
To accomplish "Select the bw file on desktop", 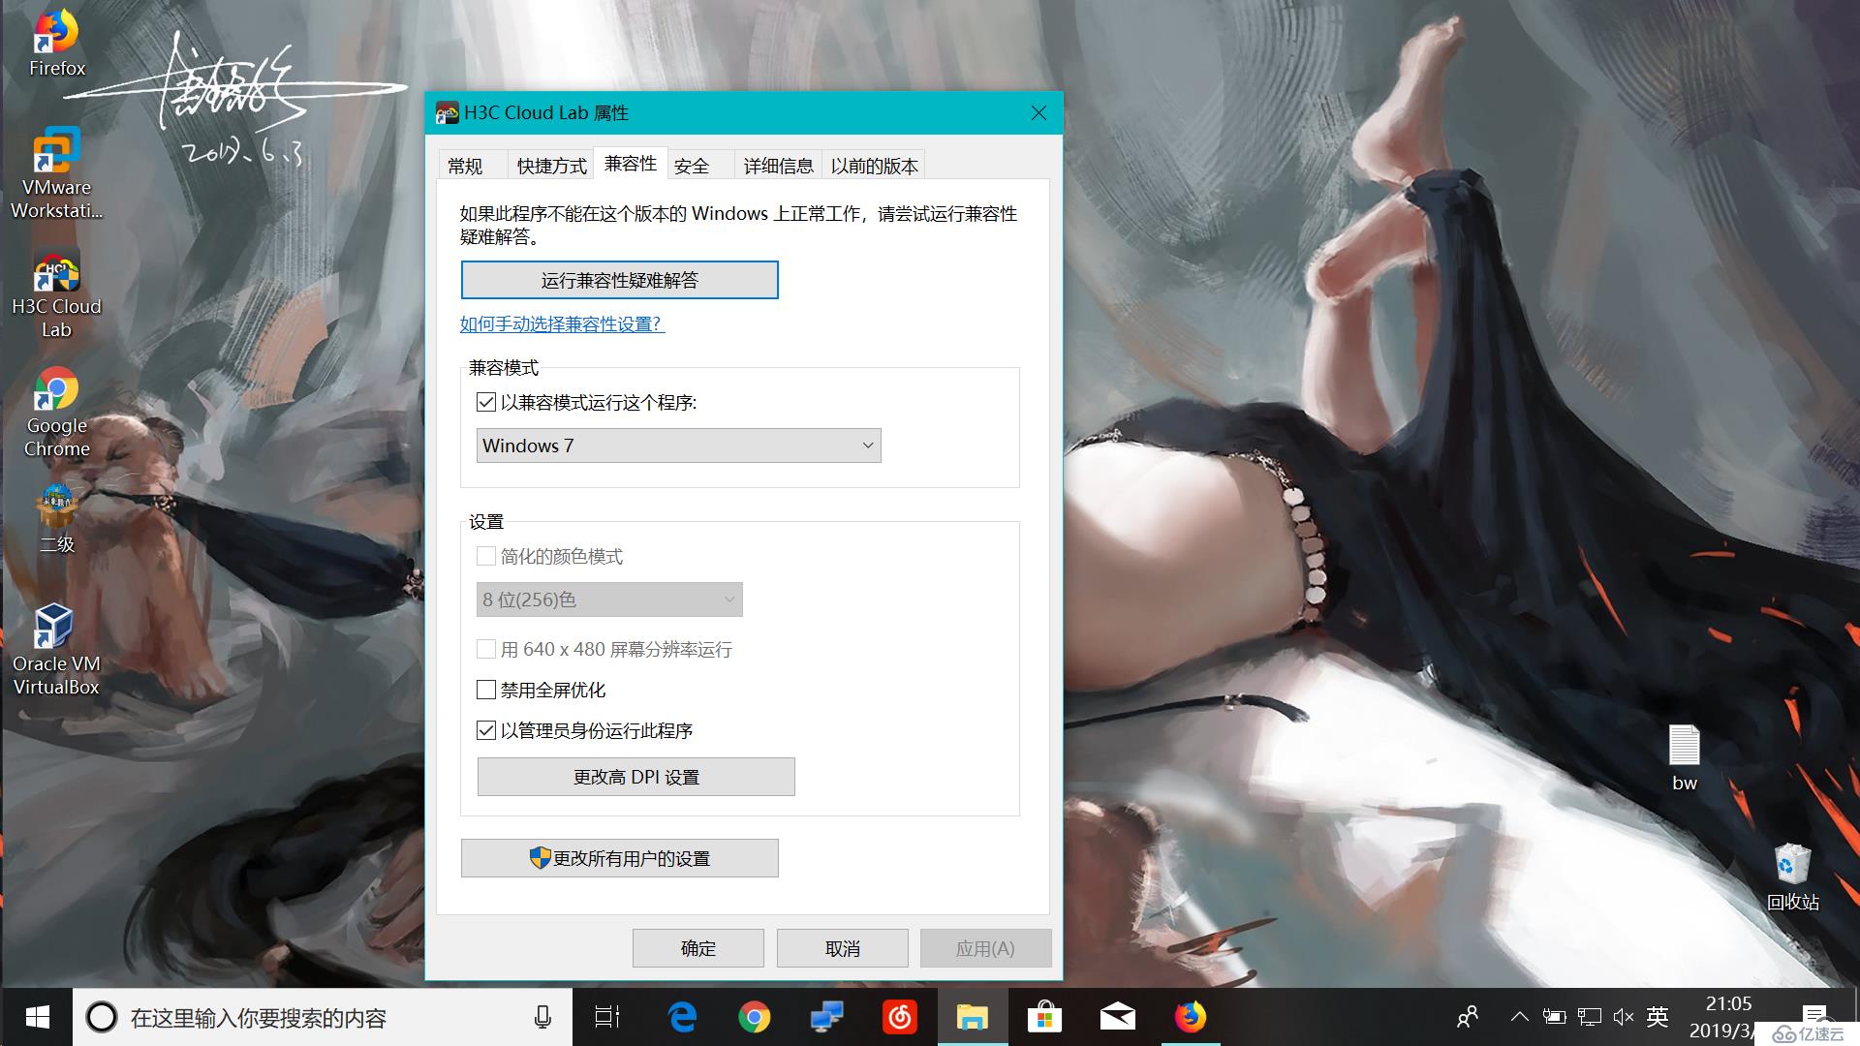I will [x=1685, y=758].
